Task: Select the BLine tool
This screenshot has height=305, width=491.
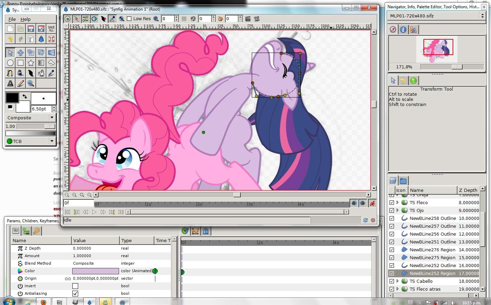Action: click(x=10, y=73)
